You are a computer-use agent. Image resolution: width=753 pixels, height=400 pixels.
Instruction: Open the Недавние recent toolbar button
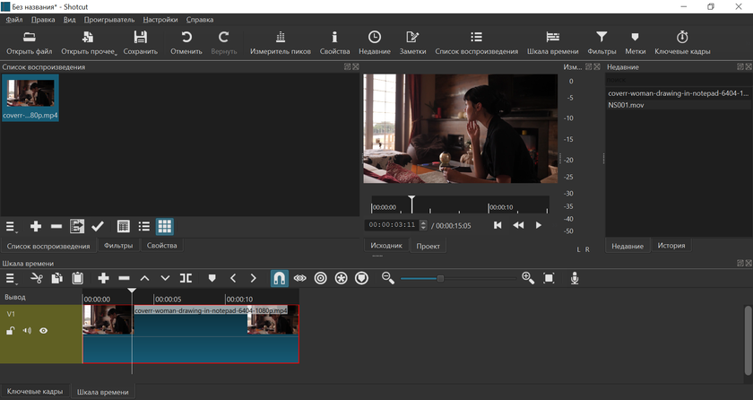click(x=375, y=43)
